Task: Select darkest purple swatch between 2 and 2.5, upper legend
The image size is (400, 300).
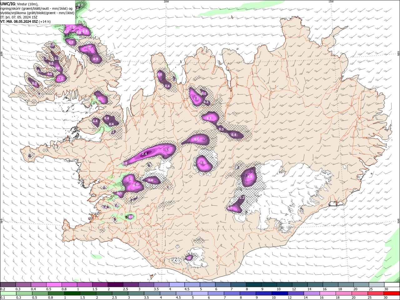Action: [x=115, y=285]
